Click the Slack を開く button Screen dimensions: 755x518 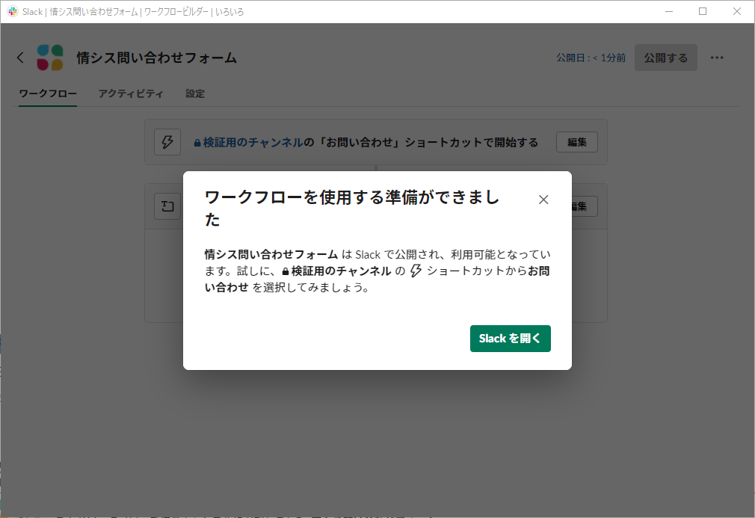pyautogui.click(x=510, y=338)
